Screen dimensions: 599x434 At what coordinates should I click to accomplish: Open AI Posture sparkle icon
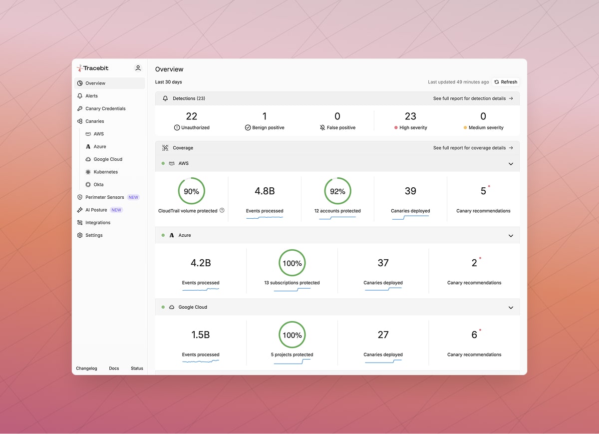pyautogui.click(x=80, y=210)
